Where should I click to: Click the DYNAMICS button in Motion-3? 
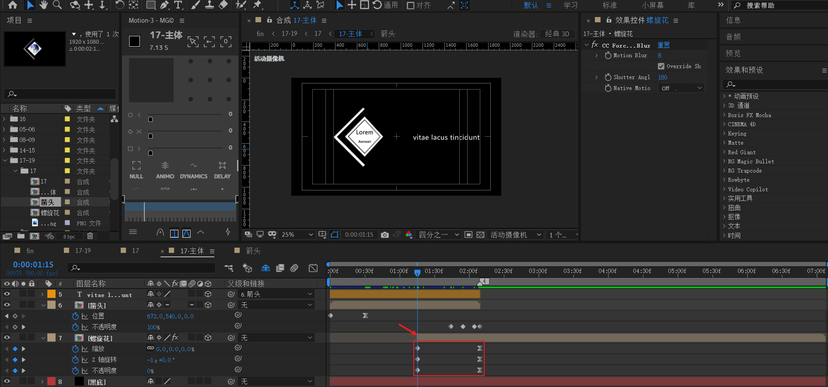[x=194, y=170]
